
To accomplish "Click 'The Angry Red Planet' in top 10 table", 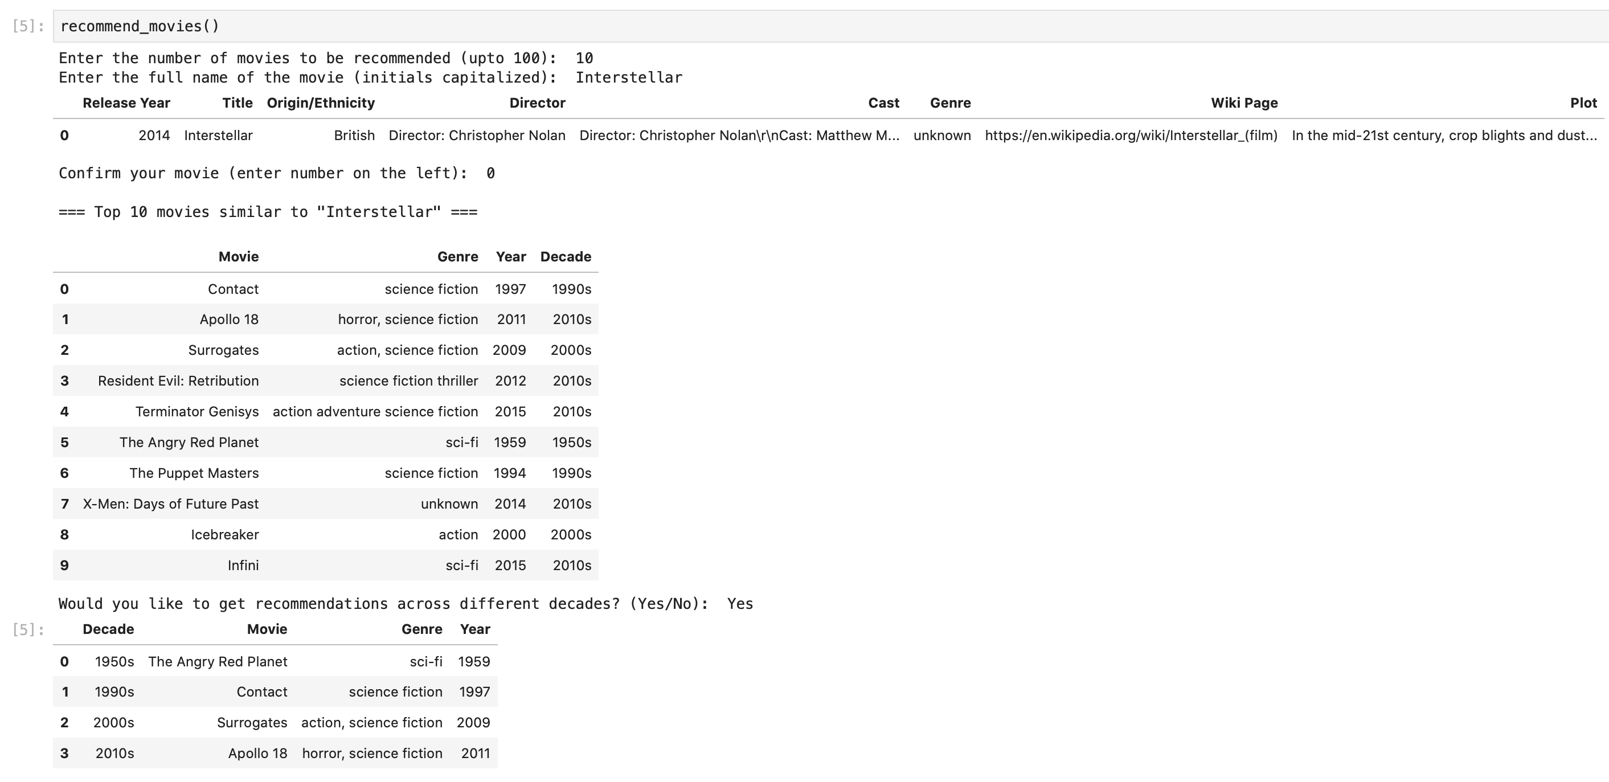I will point(189,442).
